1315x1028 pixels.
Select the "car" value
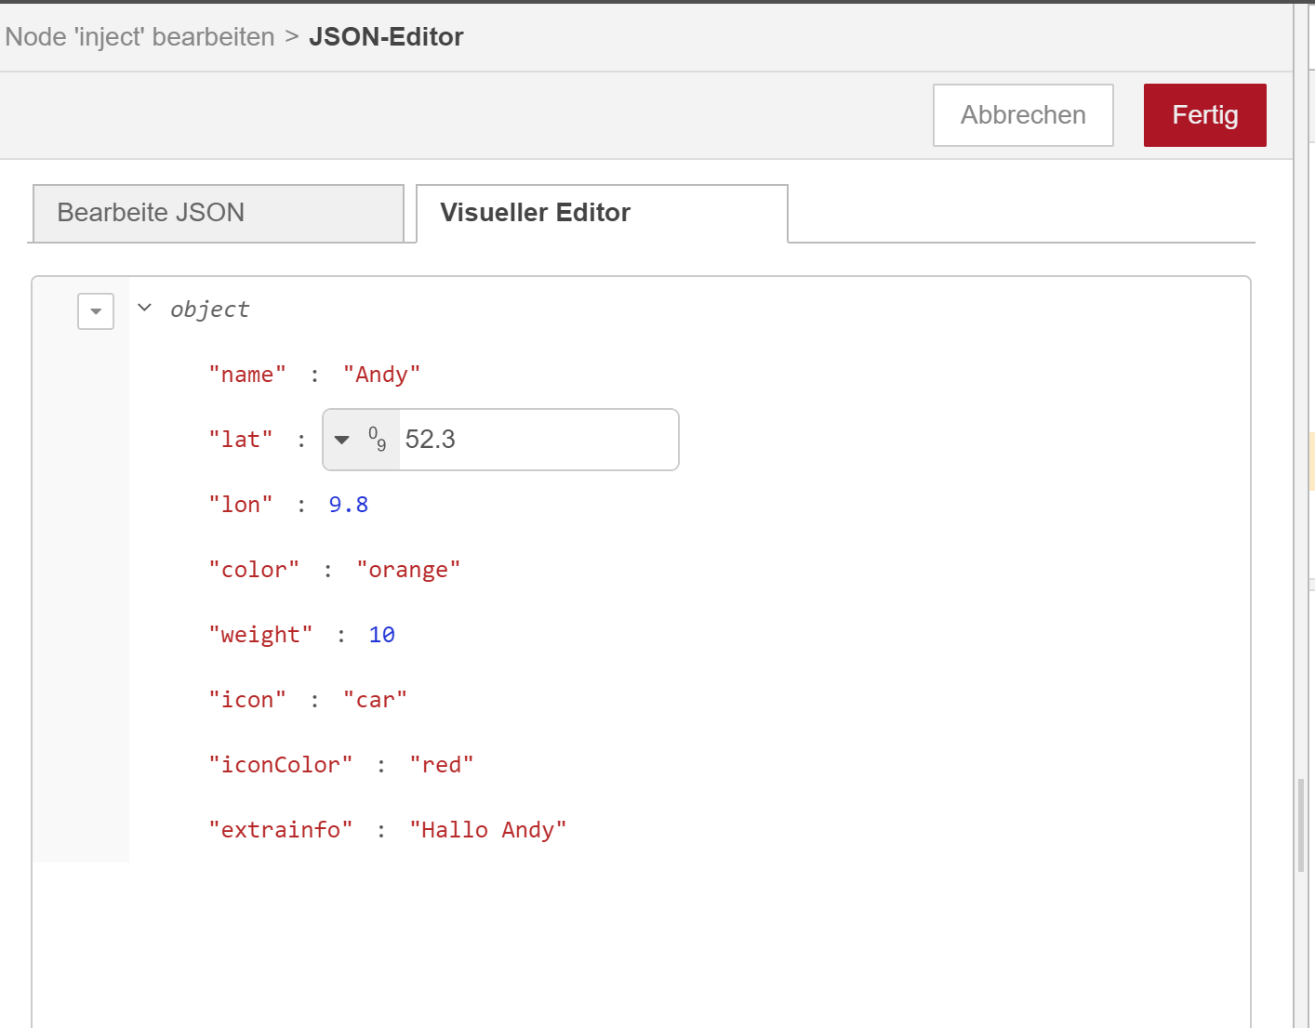(375, 700)
